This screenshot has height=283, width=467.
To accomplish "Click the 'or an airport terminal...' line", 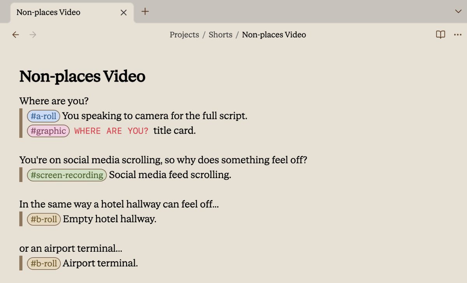I will tap(71, 248).
